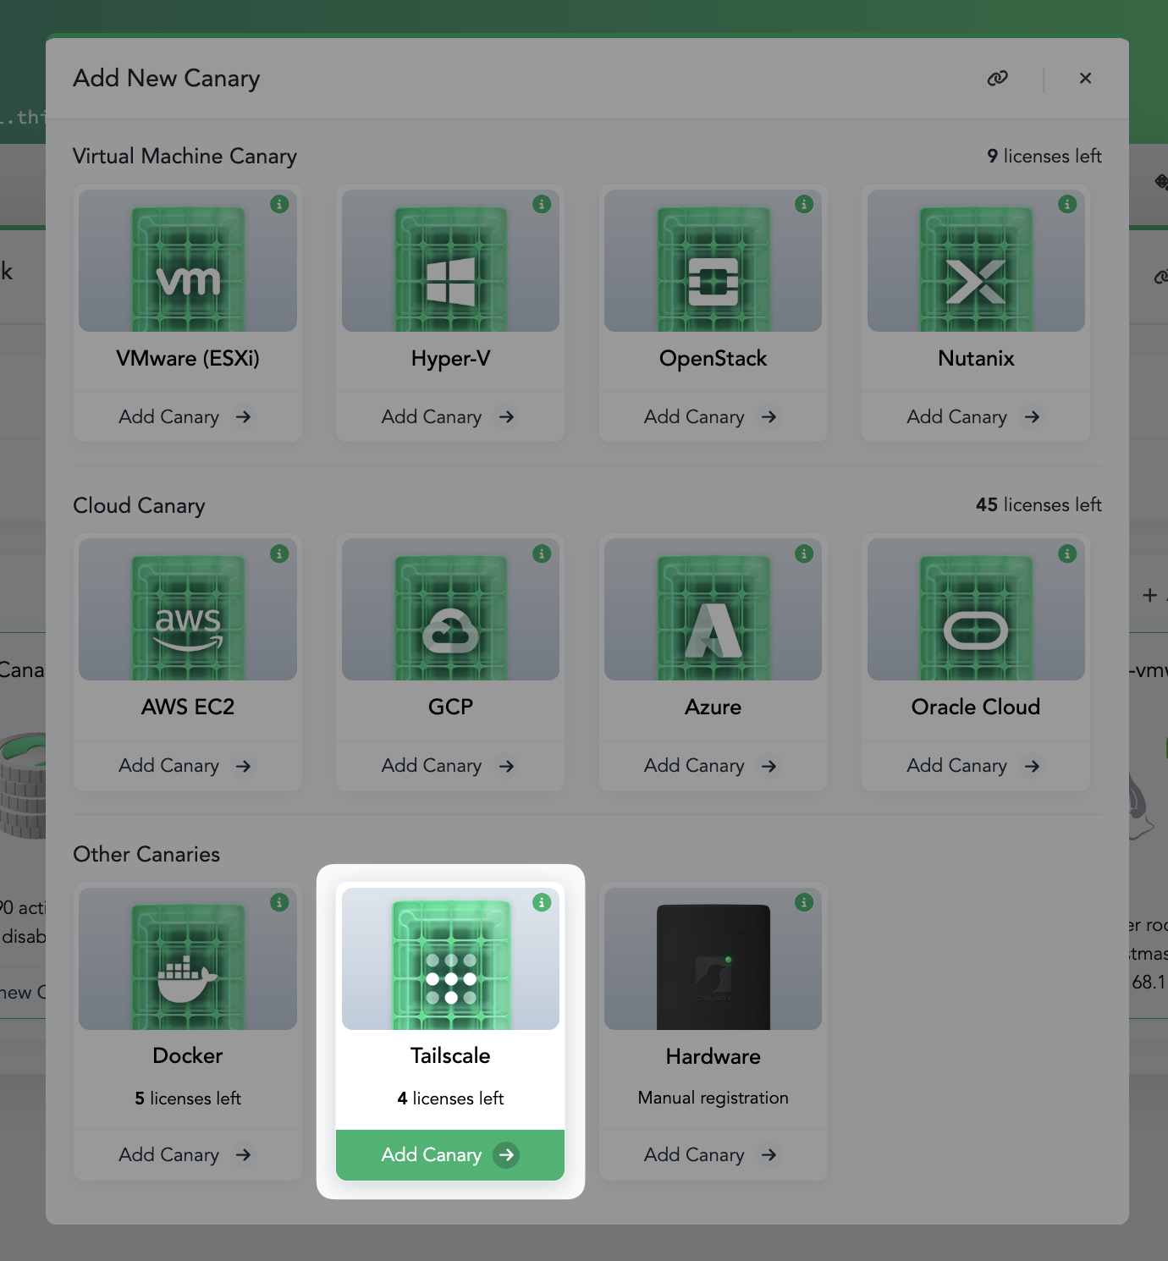The height and width of the screenshot is (1261, 1168).
Task: Click the copy link icon in dialog header
Action: click(x=997, y=79)
